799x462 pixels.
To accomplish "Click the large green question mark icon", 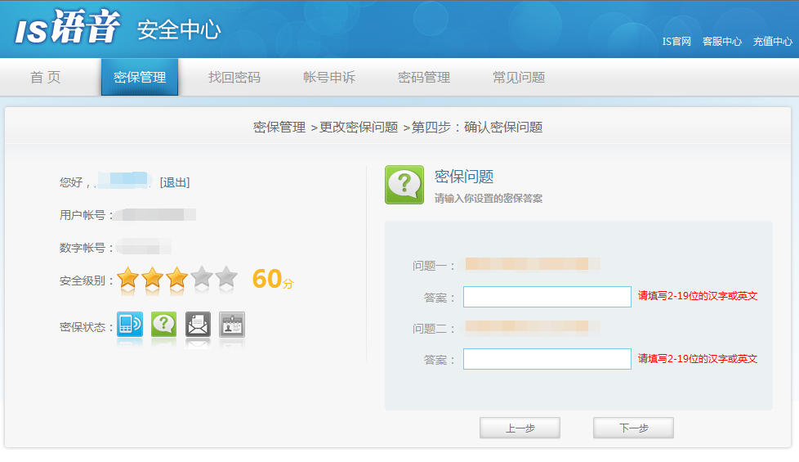I will pos(404,185).
